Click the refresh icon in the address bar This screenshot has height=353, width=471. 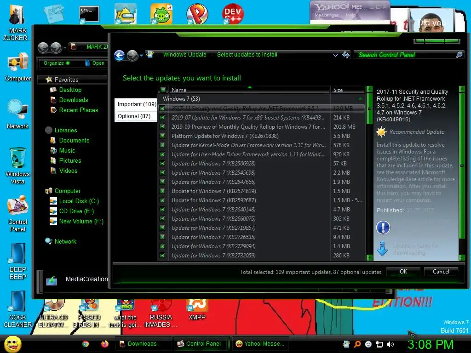tap(346, 55)
